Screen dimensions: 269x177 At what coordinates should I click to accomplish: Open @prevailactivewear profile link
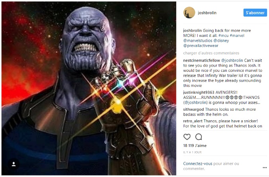[x=201, y=46]
